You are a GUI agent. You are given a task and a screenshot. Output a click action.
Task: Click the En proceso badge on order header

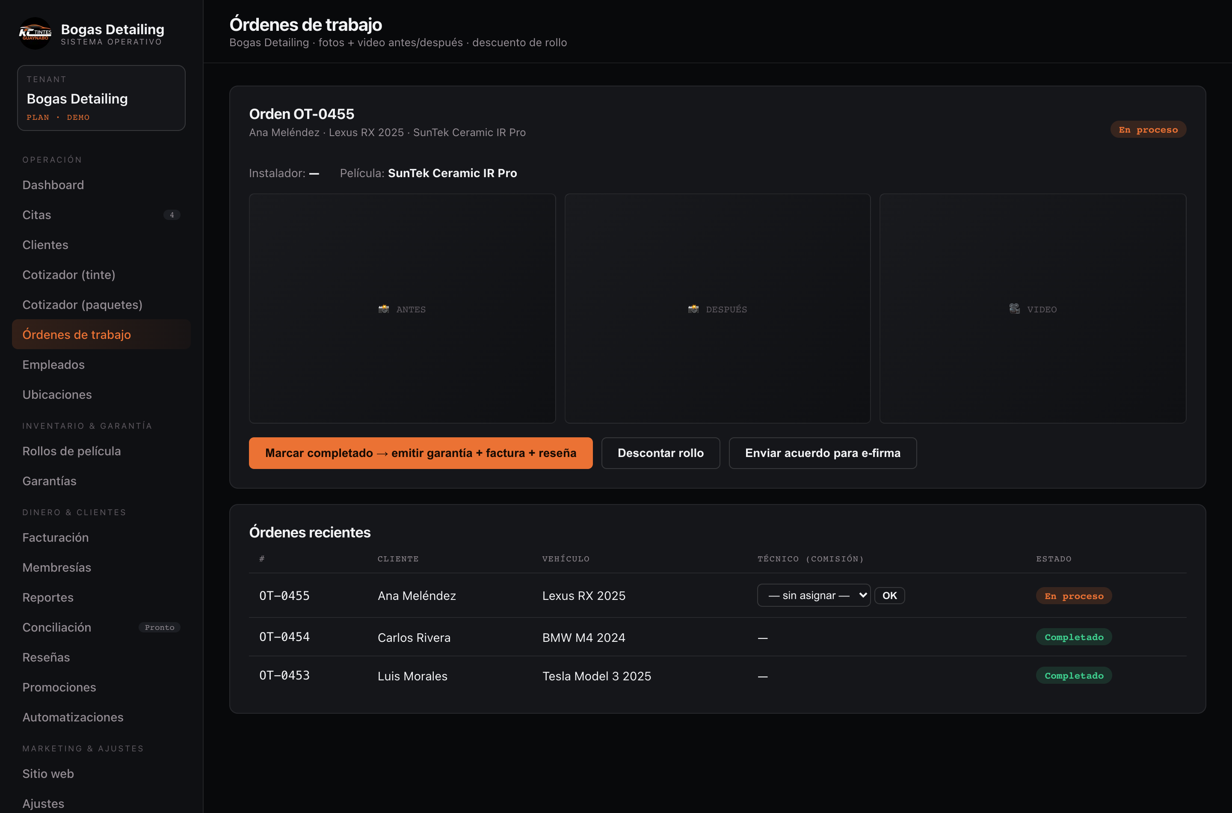tap(1148, 130)
